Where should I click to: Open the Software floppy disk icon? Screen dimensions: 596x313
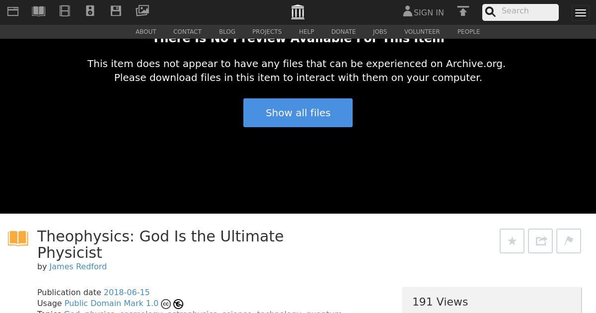[116, 11]
